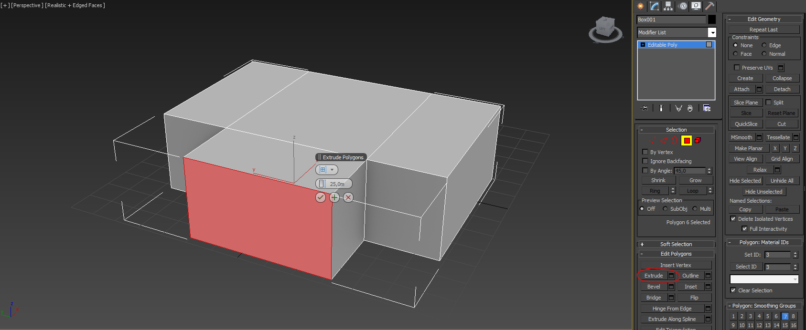Expand the Soft Selection rollout
This screenshot has width=806, height=330.
(676, 244)
